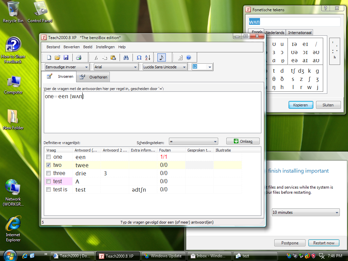Click the Sluiten button
The width and height of the screenshot is (348, 261).
(x=328, y=105)
